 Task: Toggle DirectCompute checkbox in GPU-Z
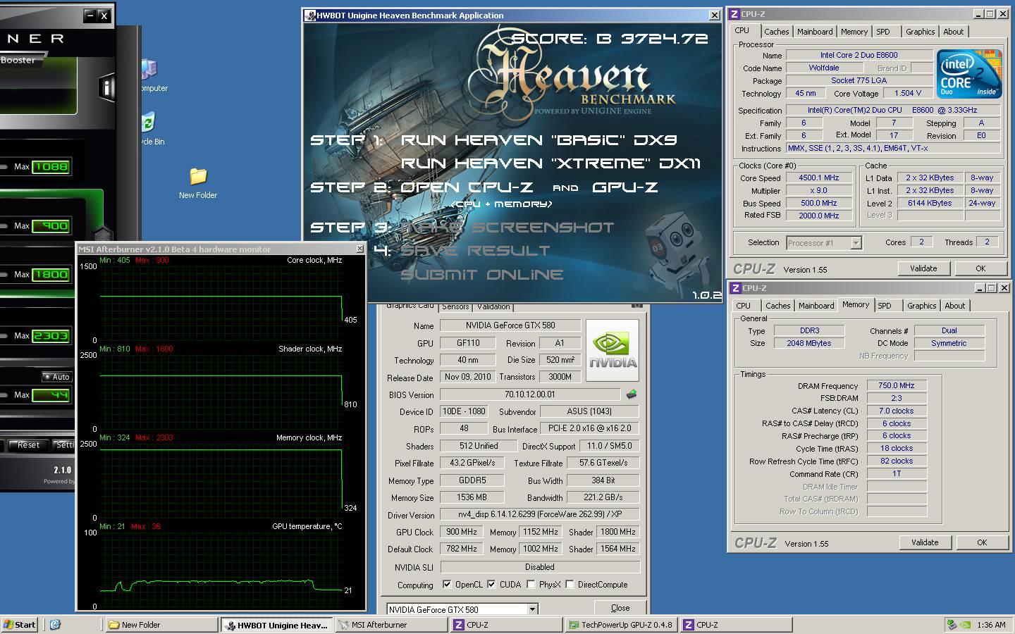click(570, 585)
